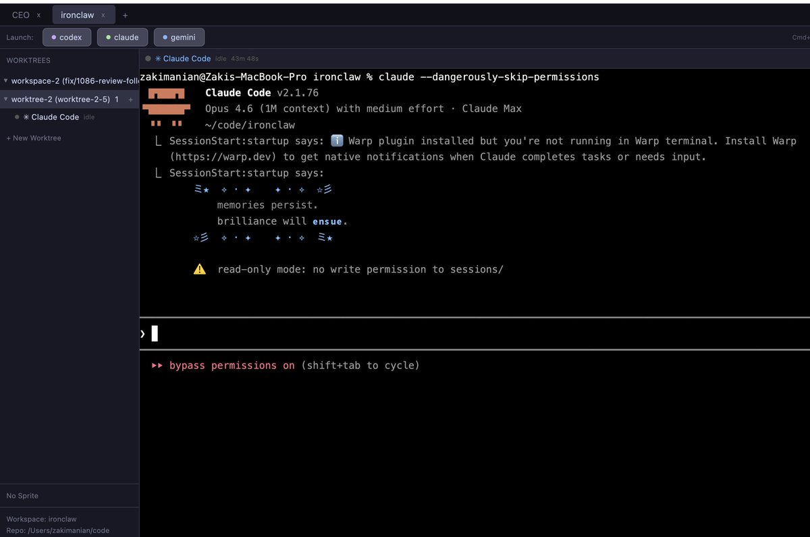Click the session idle timer 43m 48s

click(245, 59)
